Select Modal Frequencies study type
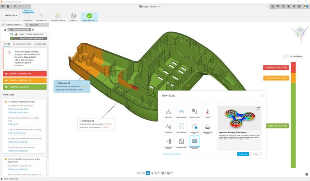The width and height of the screenshot is (310, 181). [x=181, y=112]
